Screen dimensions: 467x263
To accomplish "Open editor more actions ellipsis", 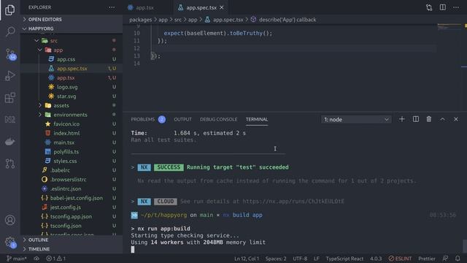I will pyautogui.click(x=456, y=7).
